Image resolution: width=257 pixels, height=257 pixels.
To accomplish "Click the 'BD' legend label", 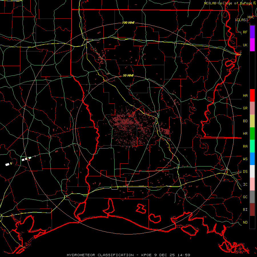I will pyautogui.click(x=245, y=121).
